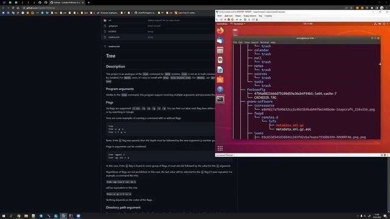Screen dimensions: 390x219
Task: Open the Terminal app menu in top bar
Action: pyautogui.click(x=238, y=24)
